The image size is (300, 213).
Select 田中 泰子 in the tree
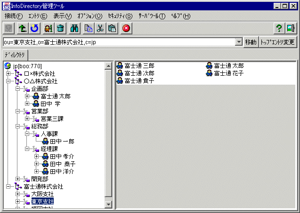pos(63,164)
